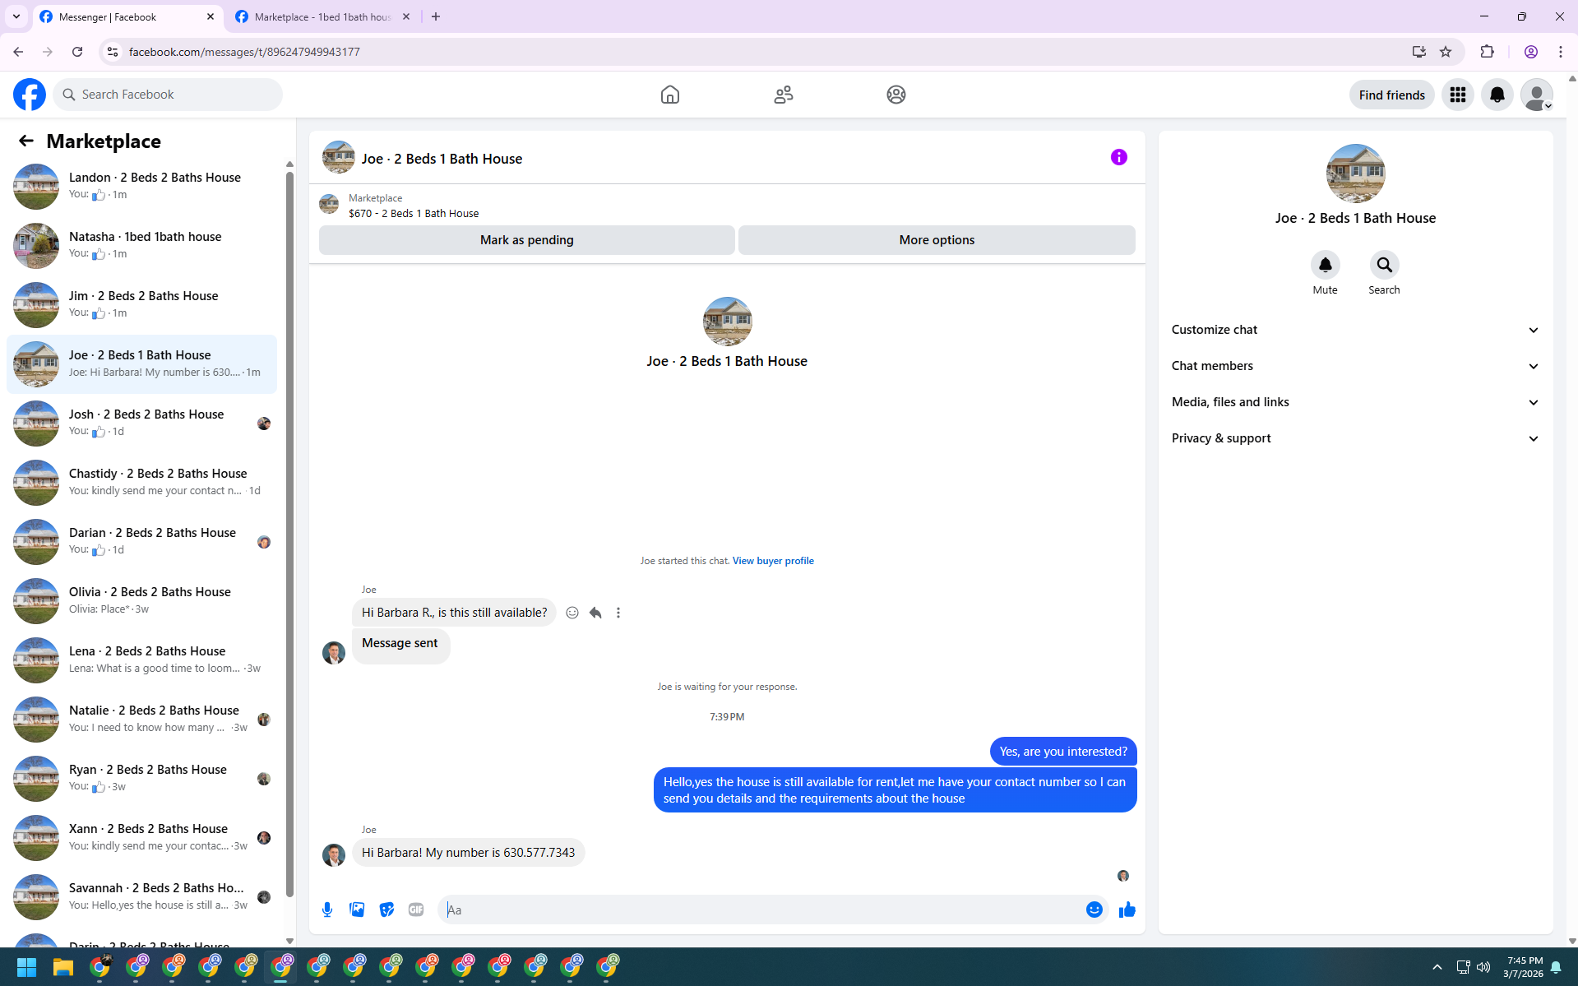Send a voice clip with microphone icon

coord(327,910)
